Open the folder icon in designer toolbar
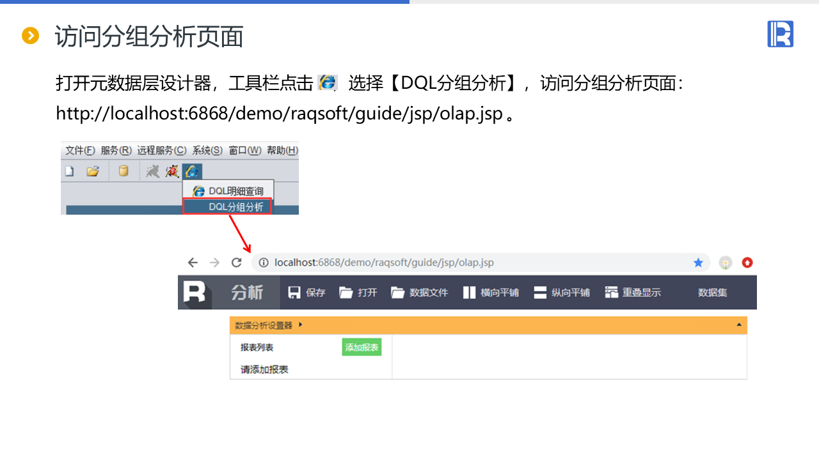 tap(93, 171)
